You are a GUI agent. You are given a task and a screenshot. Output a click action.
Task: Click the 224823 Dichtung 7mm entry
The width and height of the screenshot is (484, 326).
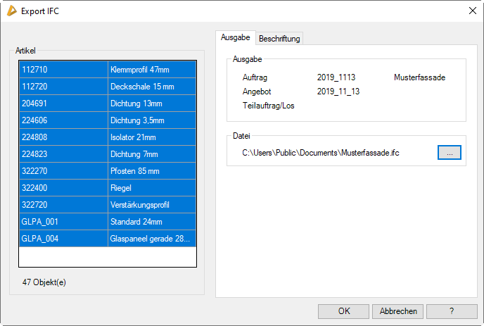[107, 154]
